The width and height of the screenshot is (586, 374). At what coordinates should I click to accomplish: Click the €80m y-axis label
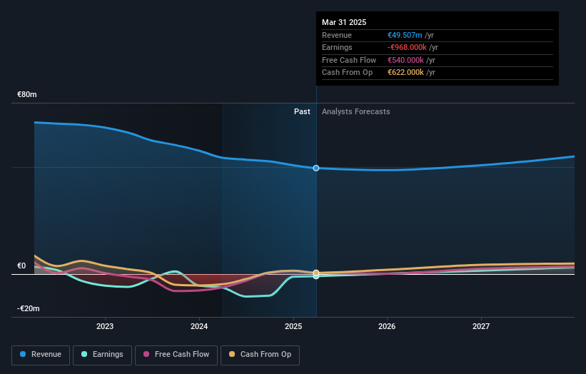pos(27,94)
